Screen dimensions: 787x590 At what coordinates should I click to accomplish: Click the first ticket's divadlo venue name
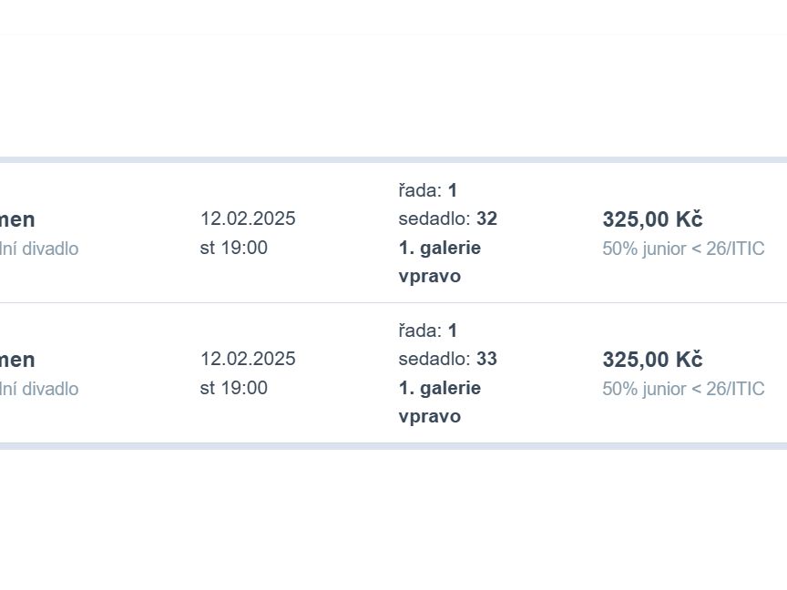39,249
